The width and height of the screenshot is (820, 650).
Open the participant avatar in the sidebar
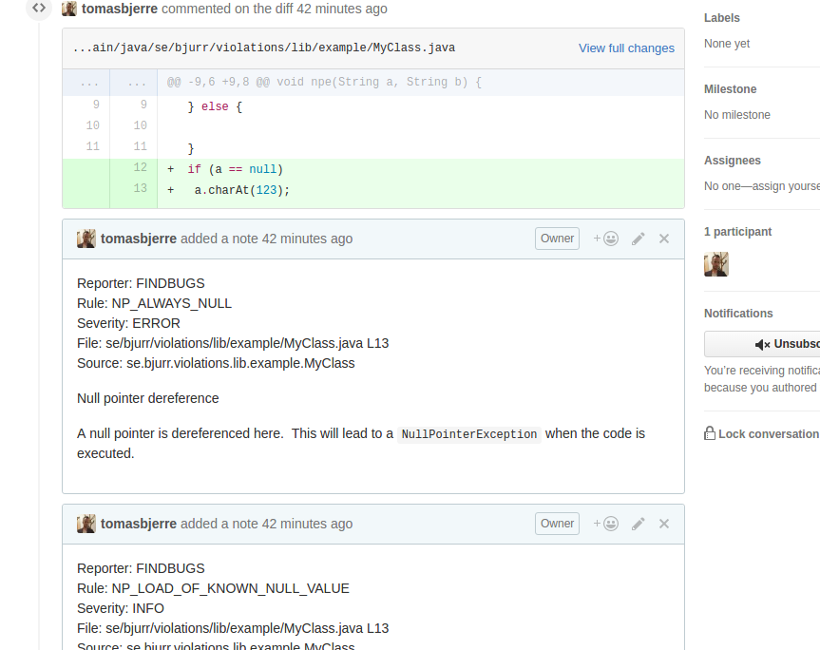click(716, 264)
